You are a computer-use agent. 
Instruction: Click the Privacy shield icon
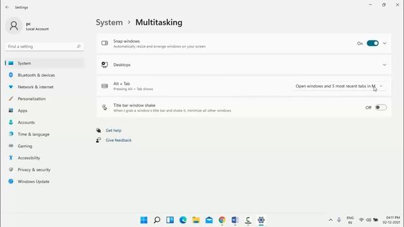click(x=11, y=170)
